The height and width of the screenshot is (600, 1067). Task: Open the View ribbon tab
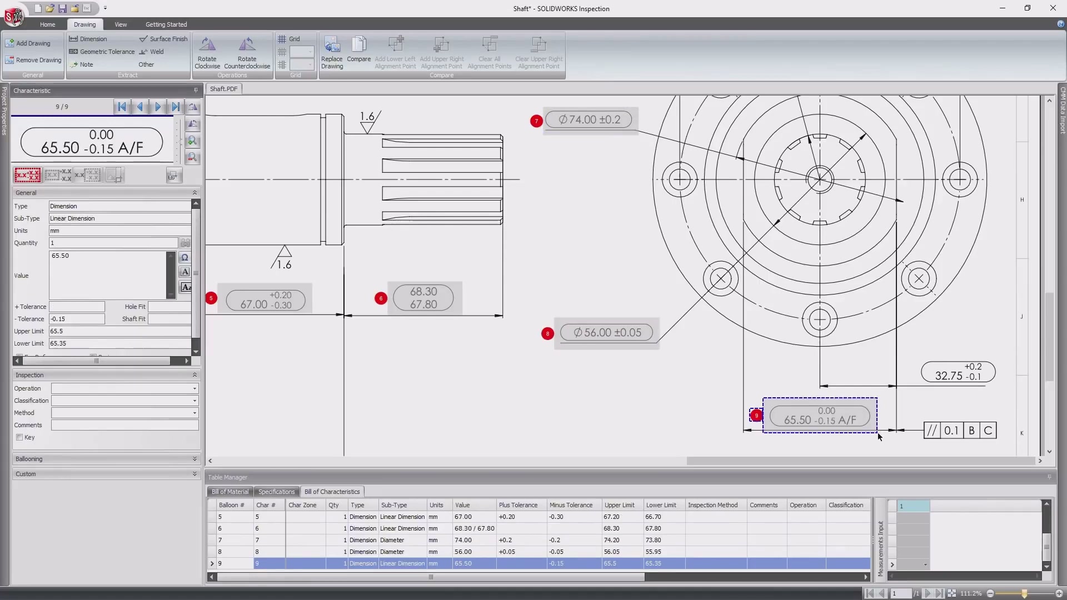point(121,24)
